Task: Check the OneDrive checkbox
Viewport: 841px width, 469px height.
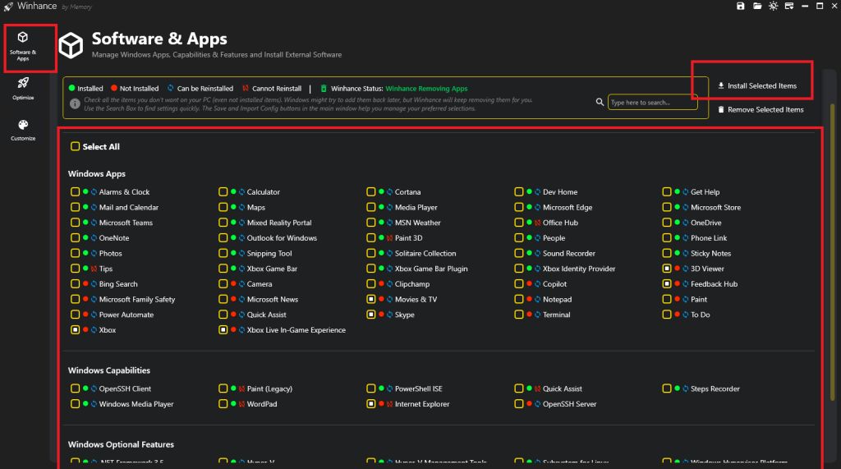Action: click(x=667, y=222)
